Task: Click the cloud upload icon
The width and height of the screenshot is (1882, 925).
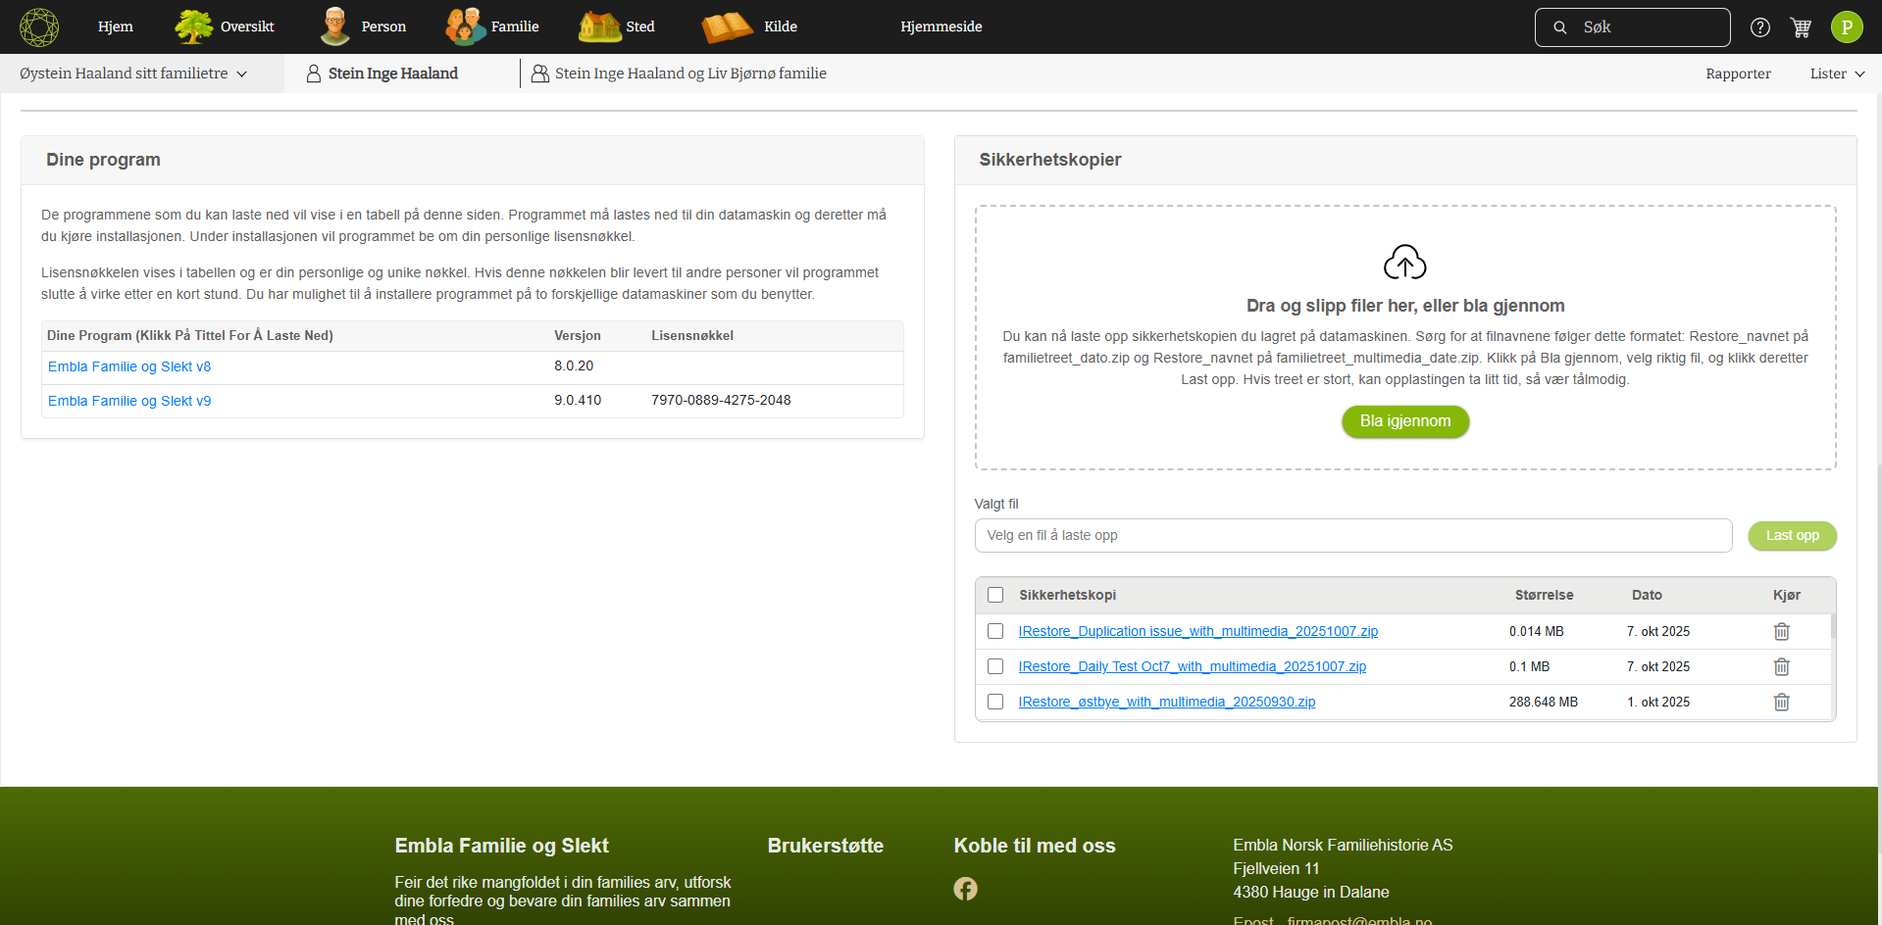Action: (x=1404, y=262)
